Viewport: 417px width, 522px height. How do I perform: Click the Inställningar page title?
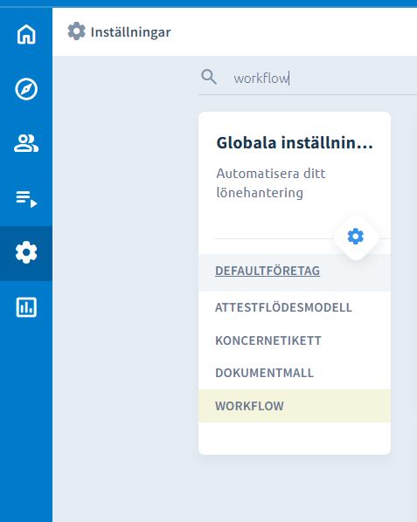[x=130, y=32]
